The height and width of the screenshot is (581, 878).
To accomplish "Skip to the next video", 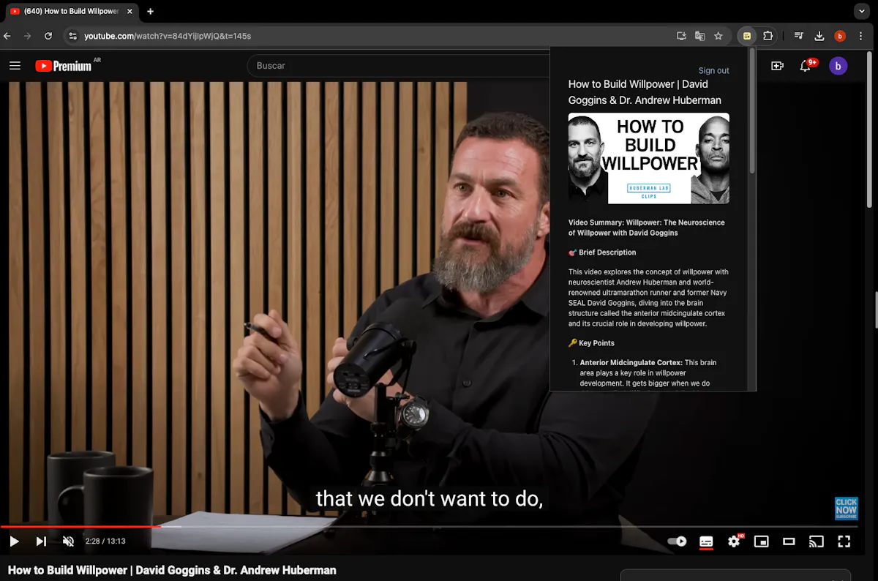I will pos(41,541).
